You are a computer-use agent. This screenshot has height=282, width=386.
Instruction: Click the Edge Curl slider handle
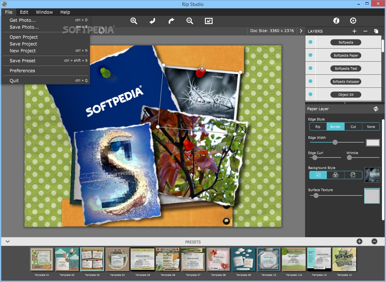[x=315, y=157]
